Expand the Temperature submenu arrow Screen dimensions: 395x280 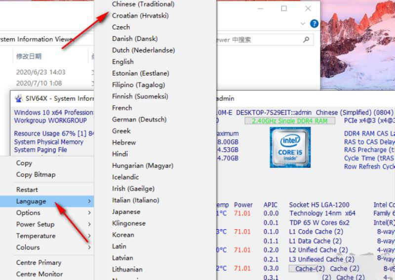(89, 236)
